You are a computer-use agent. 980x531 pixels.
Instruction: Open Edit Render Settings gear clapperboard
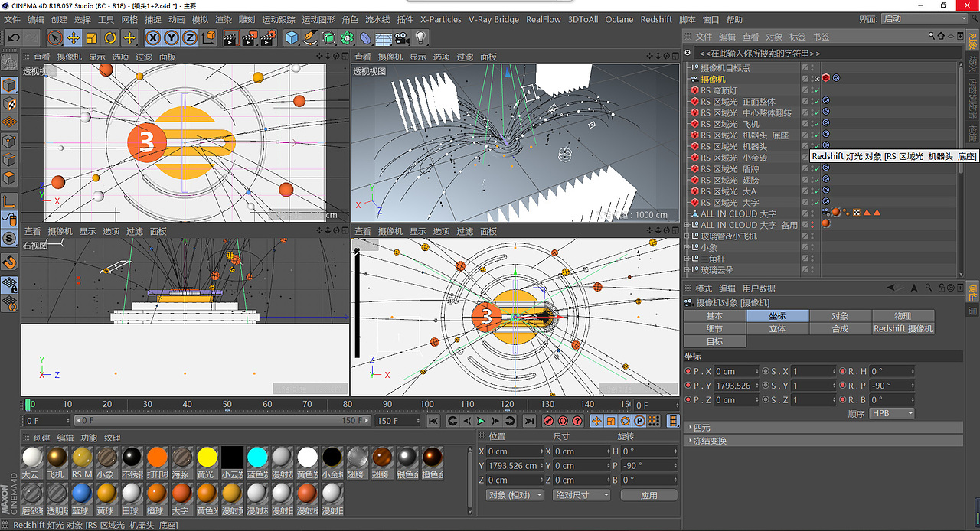pos(268,37)
